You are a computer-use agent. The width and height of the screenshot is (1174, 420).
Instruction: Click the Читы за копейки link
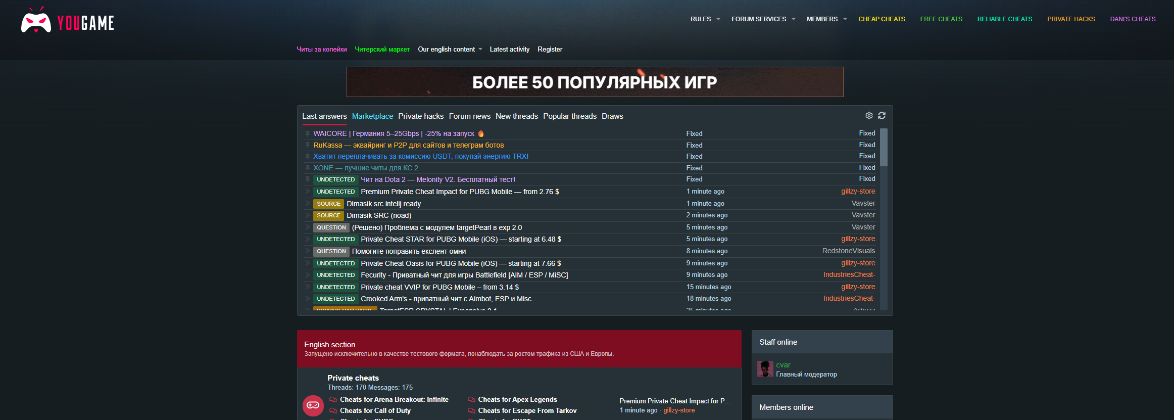(x=322, y=50)
